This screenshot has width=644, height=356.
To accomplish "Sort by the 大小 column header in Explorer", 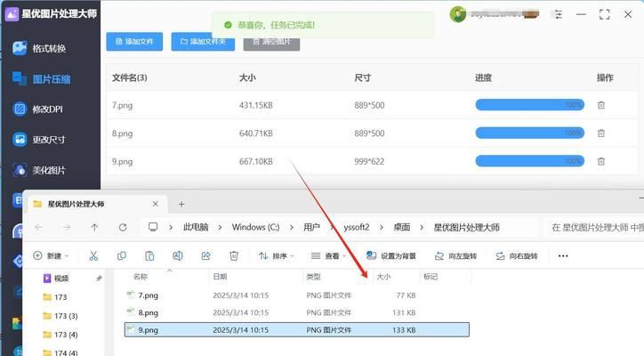I will pyautogui.click(x=383, y=277).
